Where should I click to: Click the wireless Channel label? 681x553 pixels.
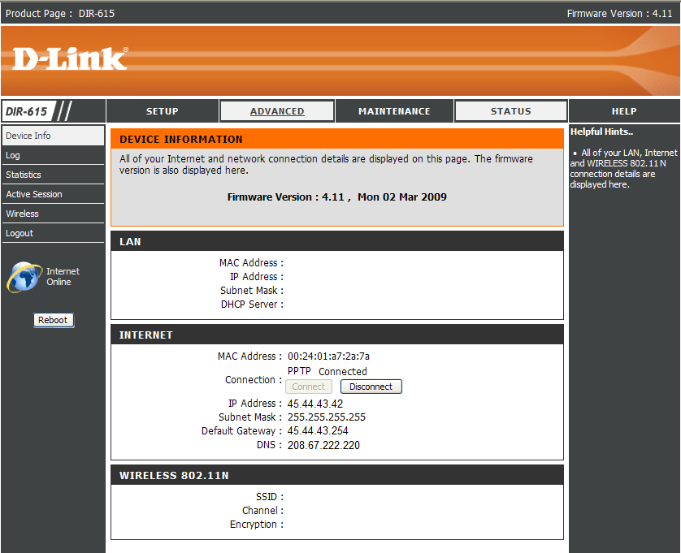tap(262, 511)
